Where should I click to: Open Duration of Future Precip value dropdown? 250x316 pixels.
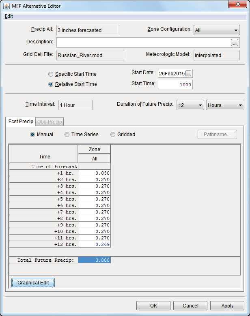click(x=190, y=105)
